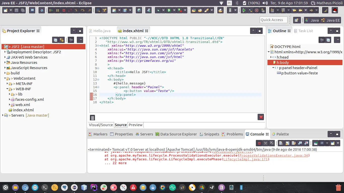Switch to the Java perspective button

point(312,20)
